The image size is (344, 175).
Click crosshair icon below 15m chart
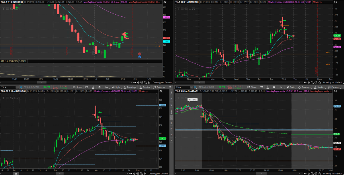pyautogui.click(x=134, y=173)
